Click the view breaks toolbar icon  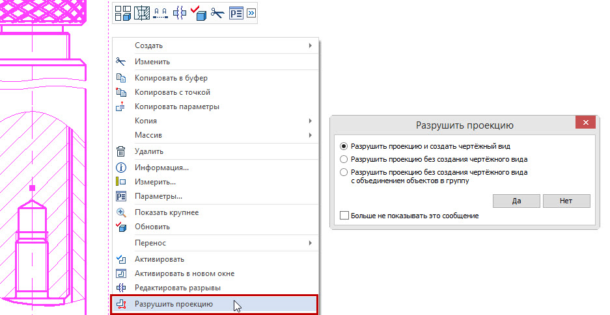tap(179, 12)
